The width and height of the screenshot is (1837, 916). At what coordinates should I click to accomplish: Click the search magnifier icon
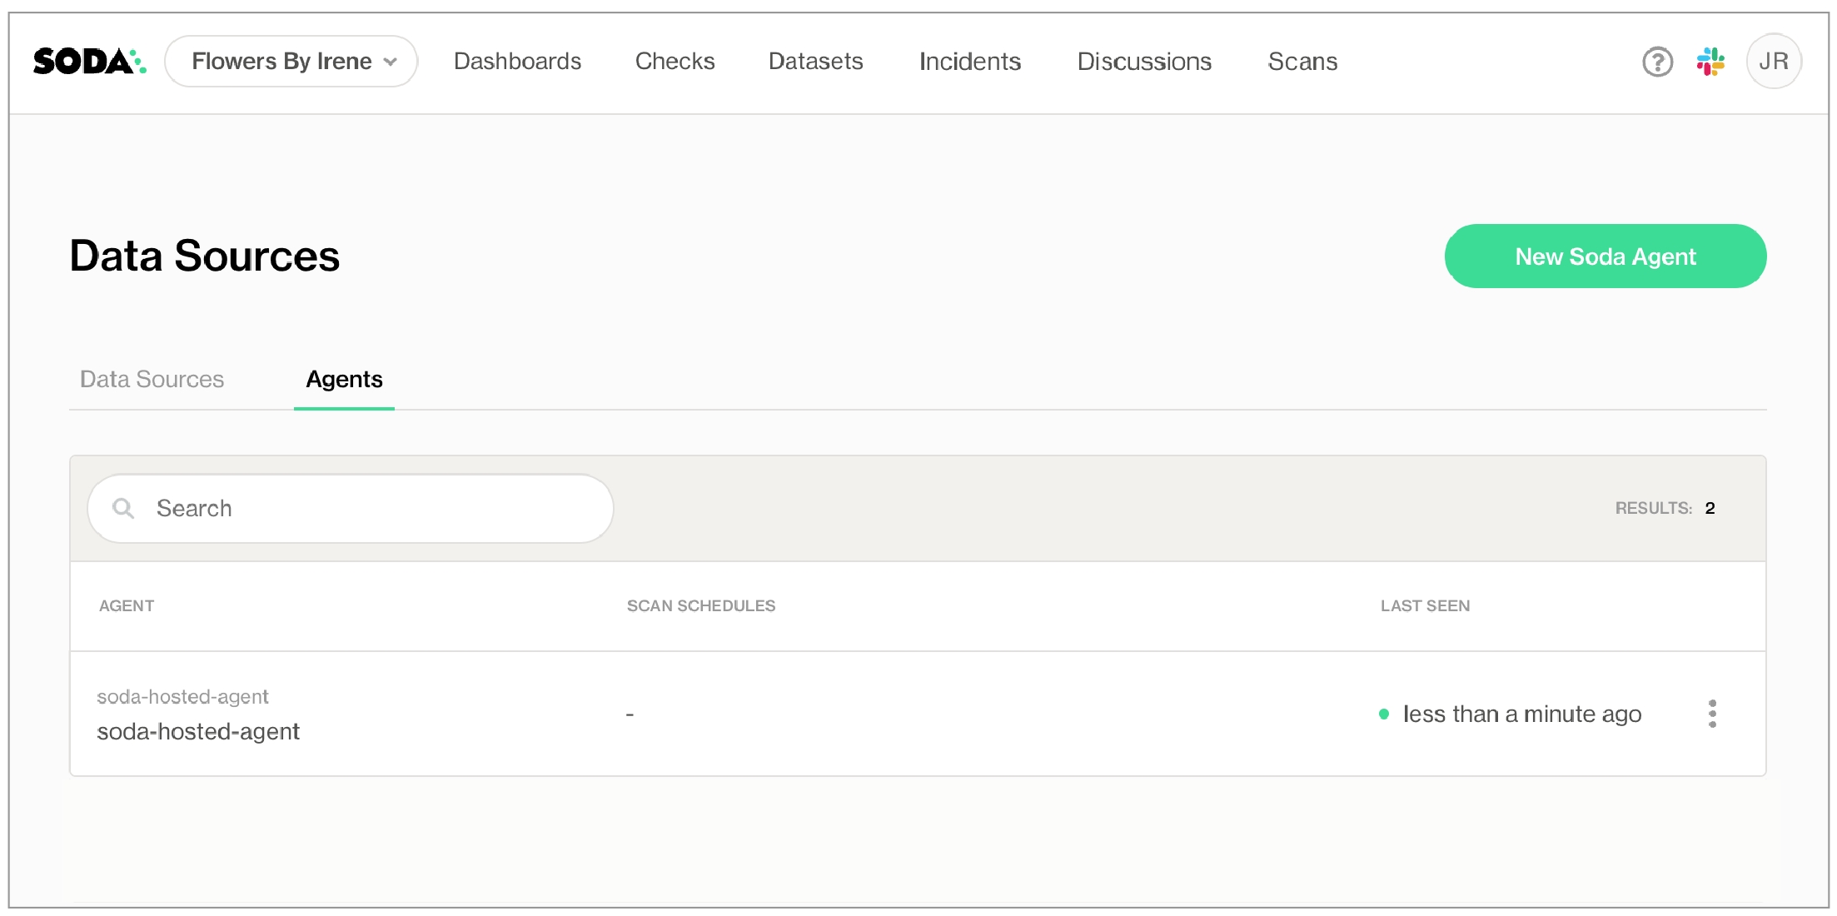click(123, 508)
